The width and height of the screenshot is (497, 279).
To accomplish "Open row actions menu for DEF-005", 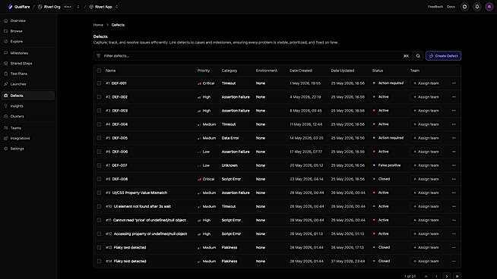I will 454,138.
